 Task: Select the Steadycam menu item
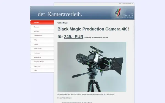click(42, 53)
